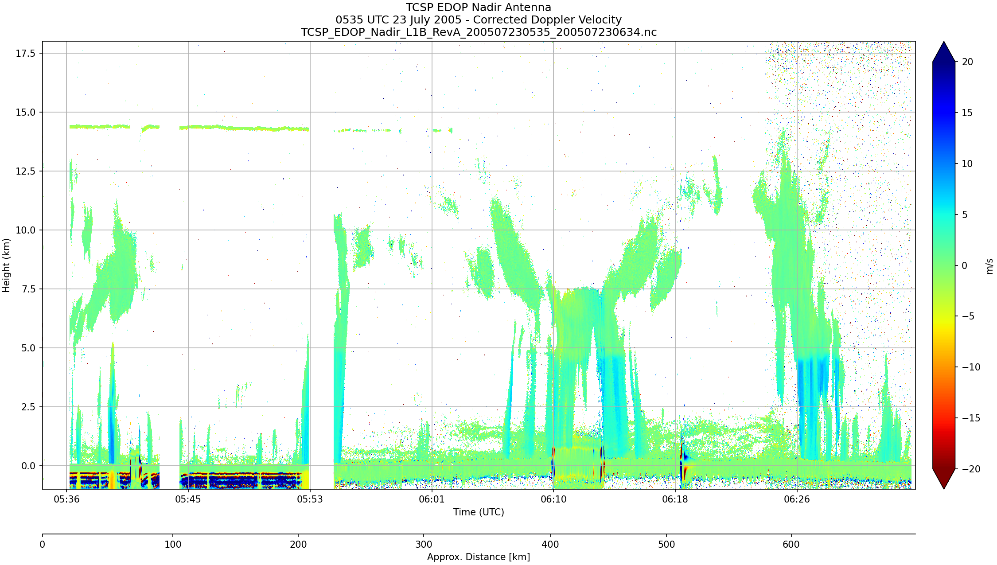Click the height tick label 2.5

coord(28,407)
